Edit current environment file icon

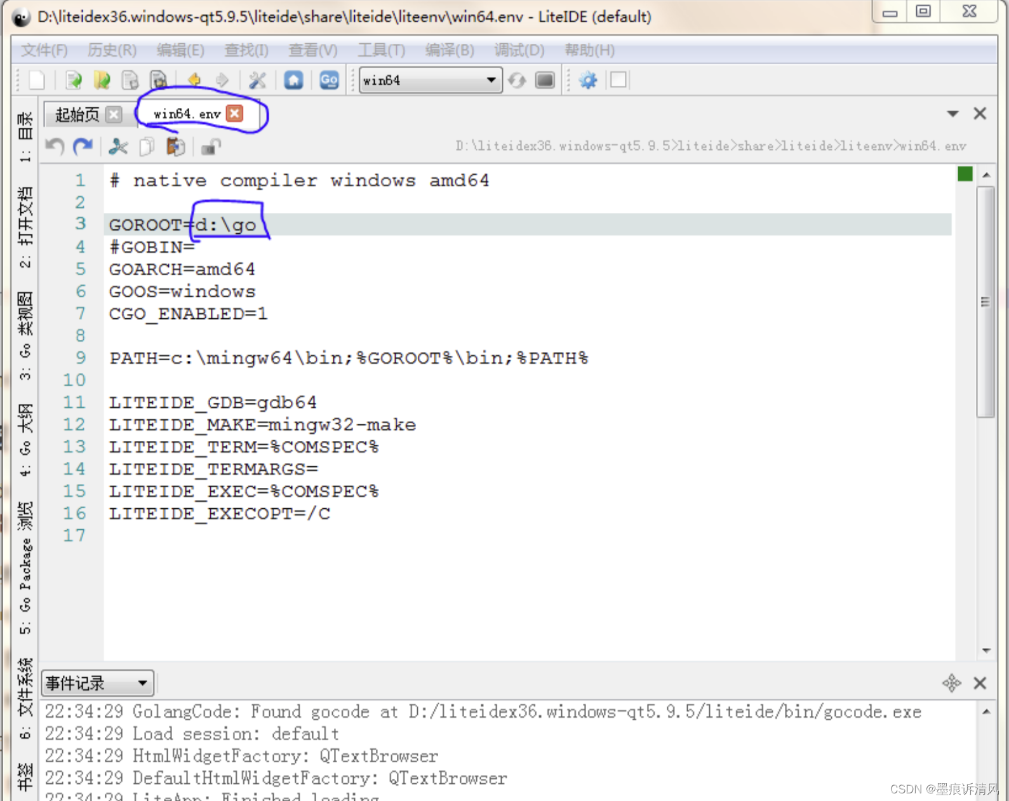point(545,80)
